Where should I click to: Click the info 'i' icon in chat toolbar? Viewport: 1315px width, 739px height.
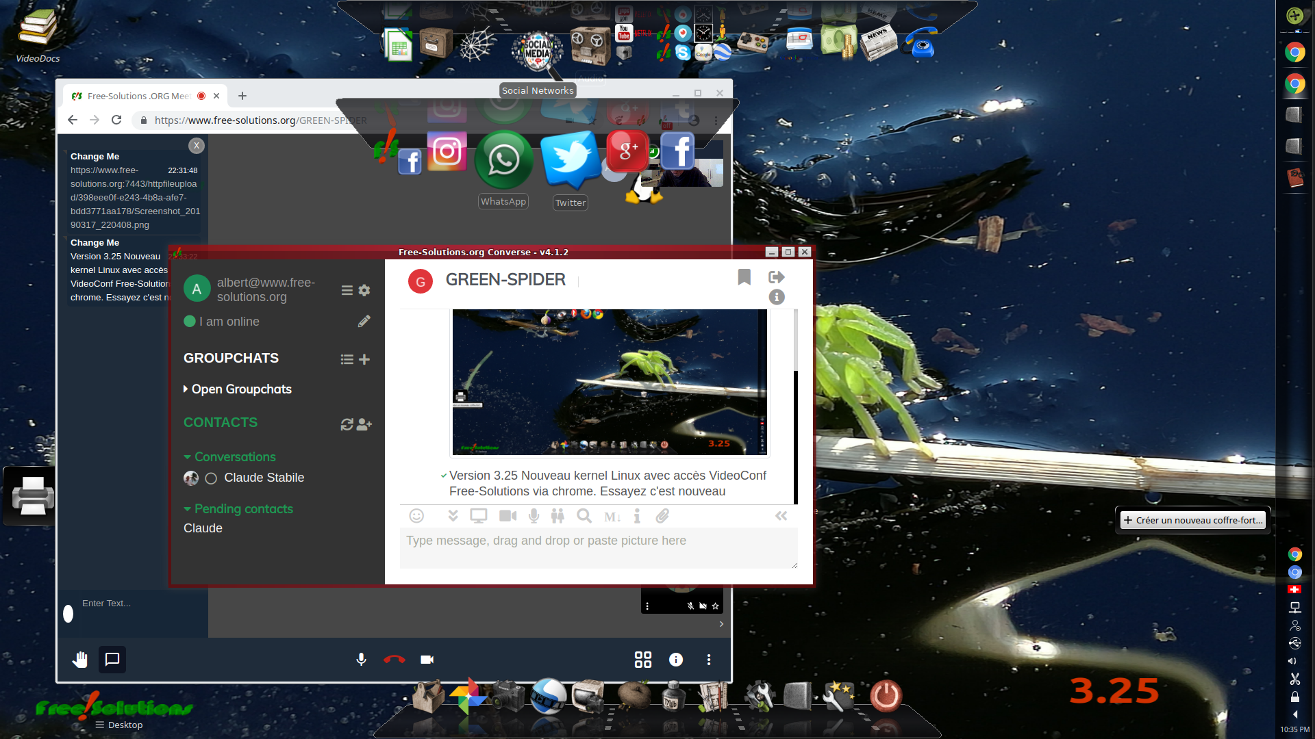(637, 516)
